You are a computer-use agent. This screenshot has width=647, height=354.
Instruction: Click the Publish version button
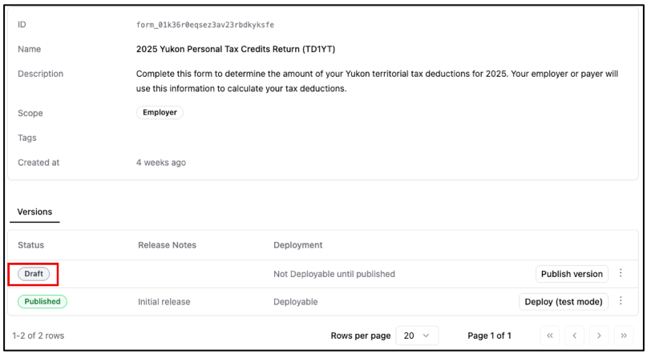tap(571, 274)
